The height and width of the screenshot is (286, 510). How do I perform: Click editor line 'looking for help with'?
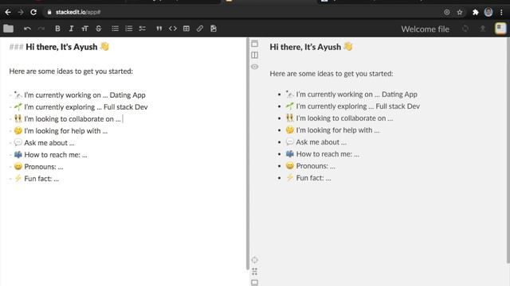tap(65, 131)
